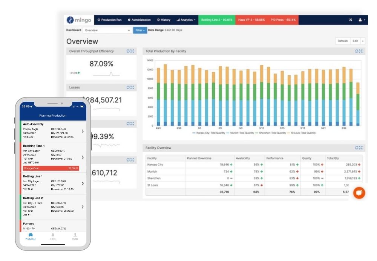
Task: Tap Running Production header on phone
Action: [x=53, y=116]
